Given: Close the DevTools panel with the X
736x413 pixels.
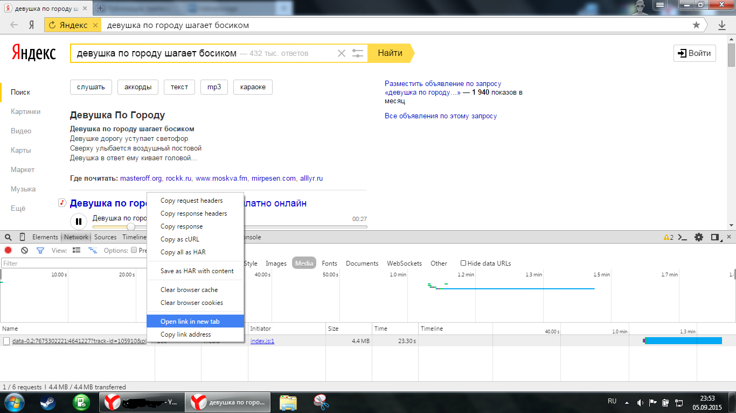Looking at the screenshot, I should (729, 237).
